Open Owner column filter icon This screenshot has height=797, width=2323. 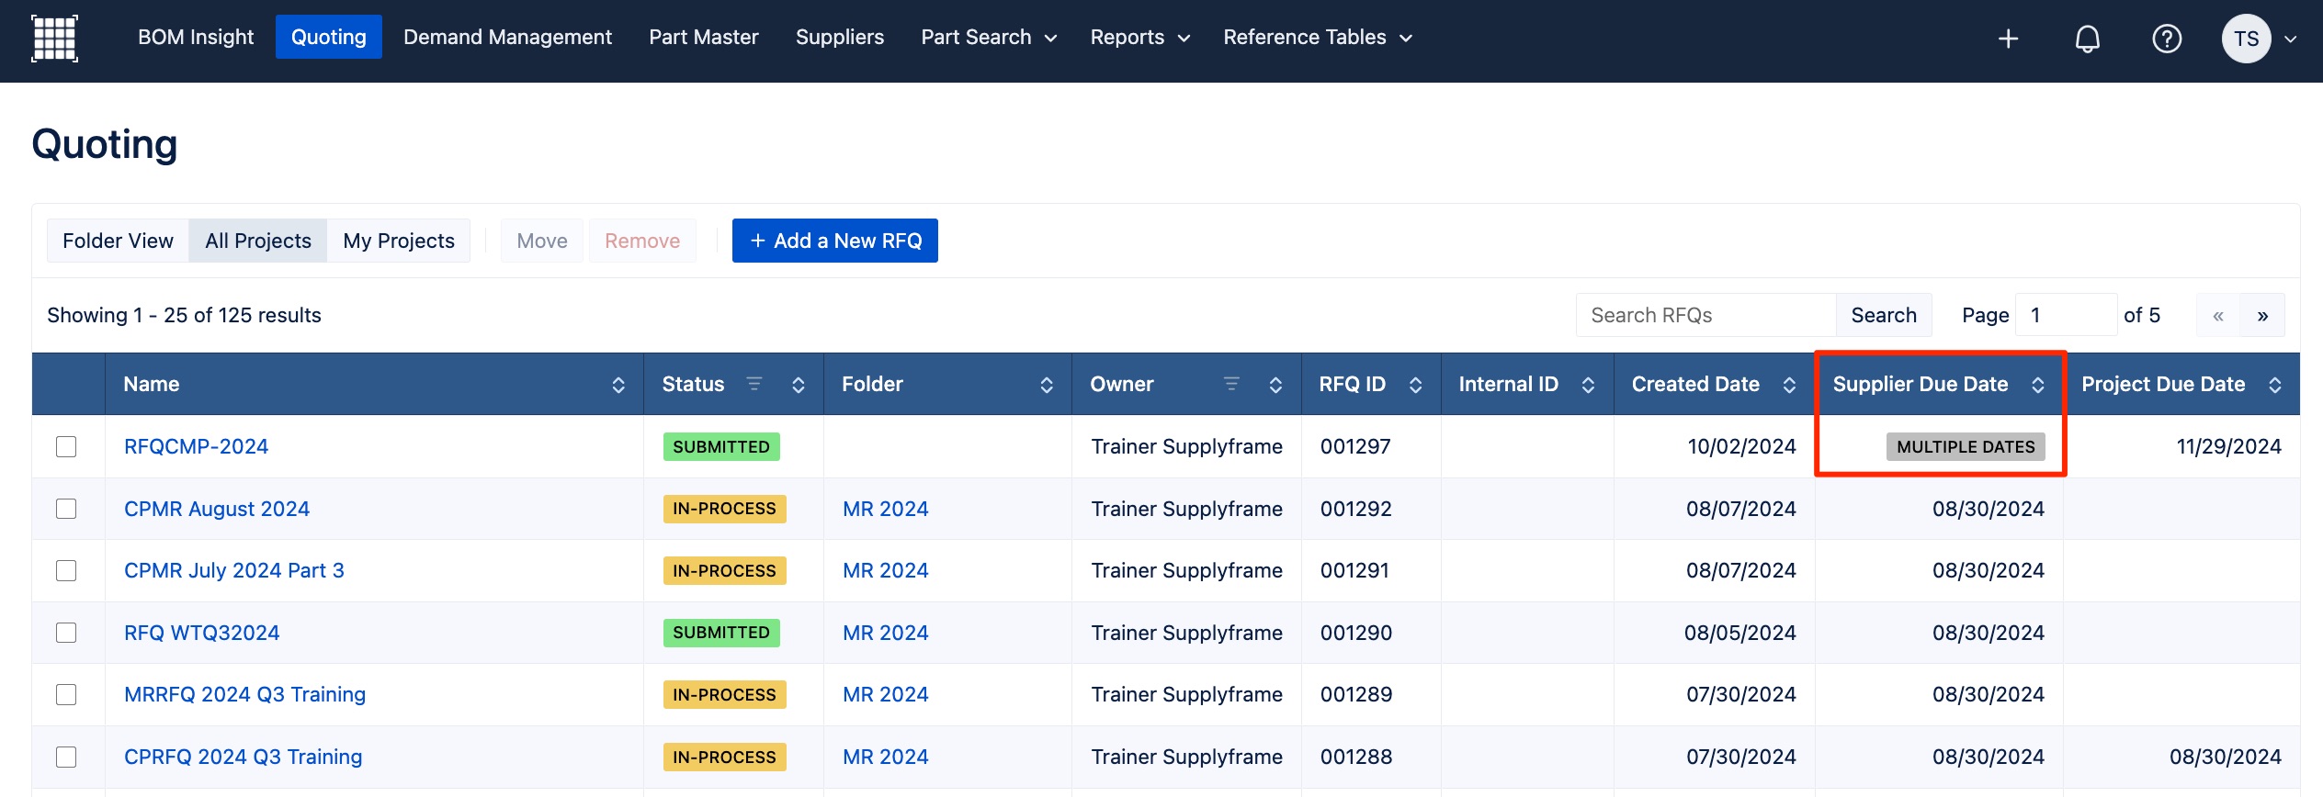[x=1232, y=384]
